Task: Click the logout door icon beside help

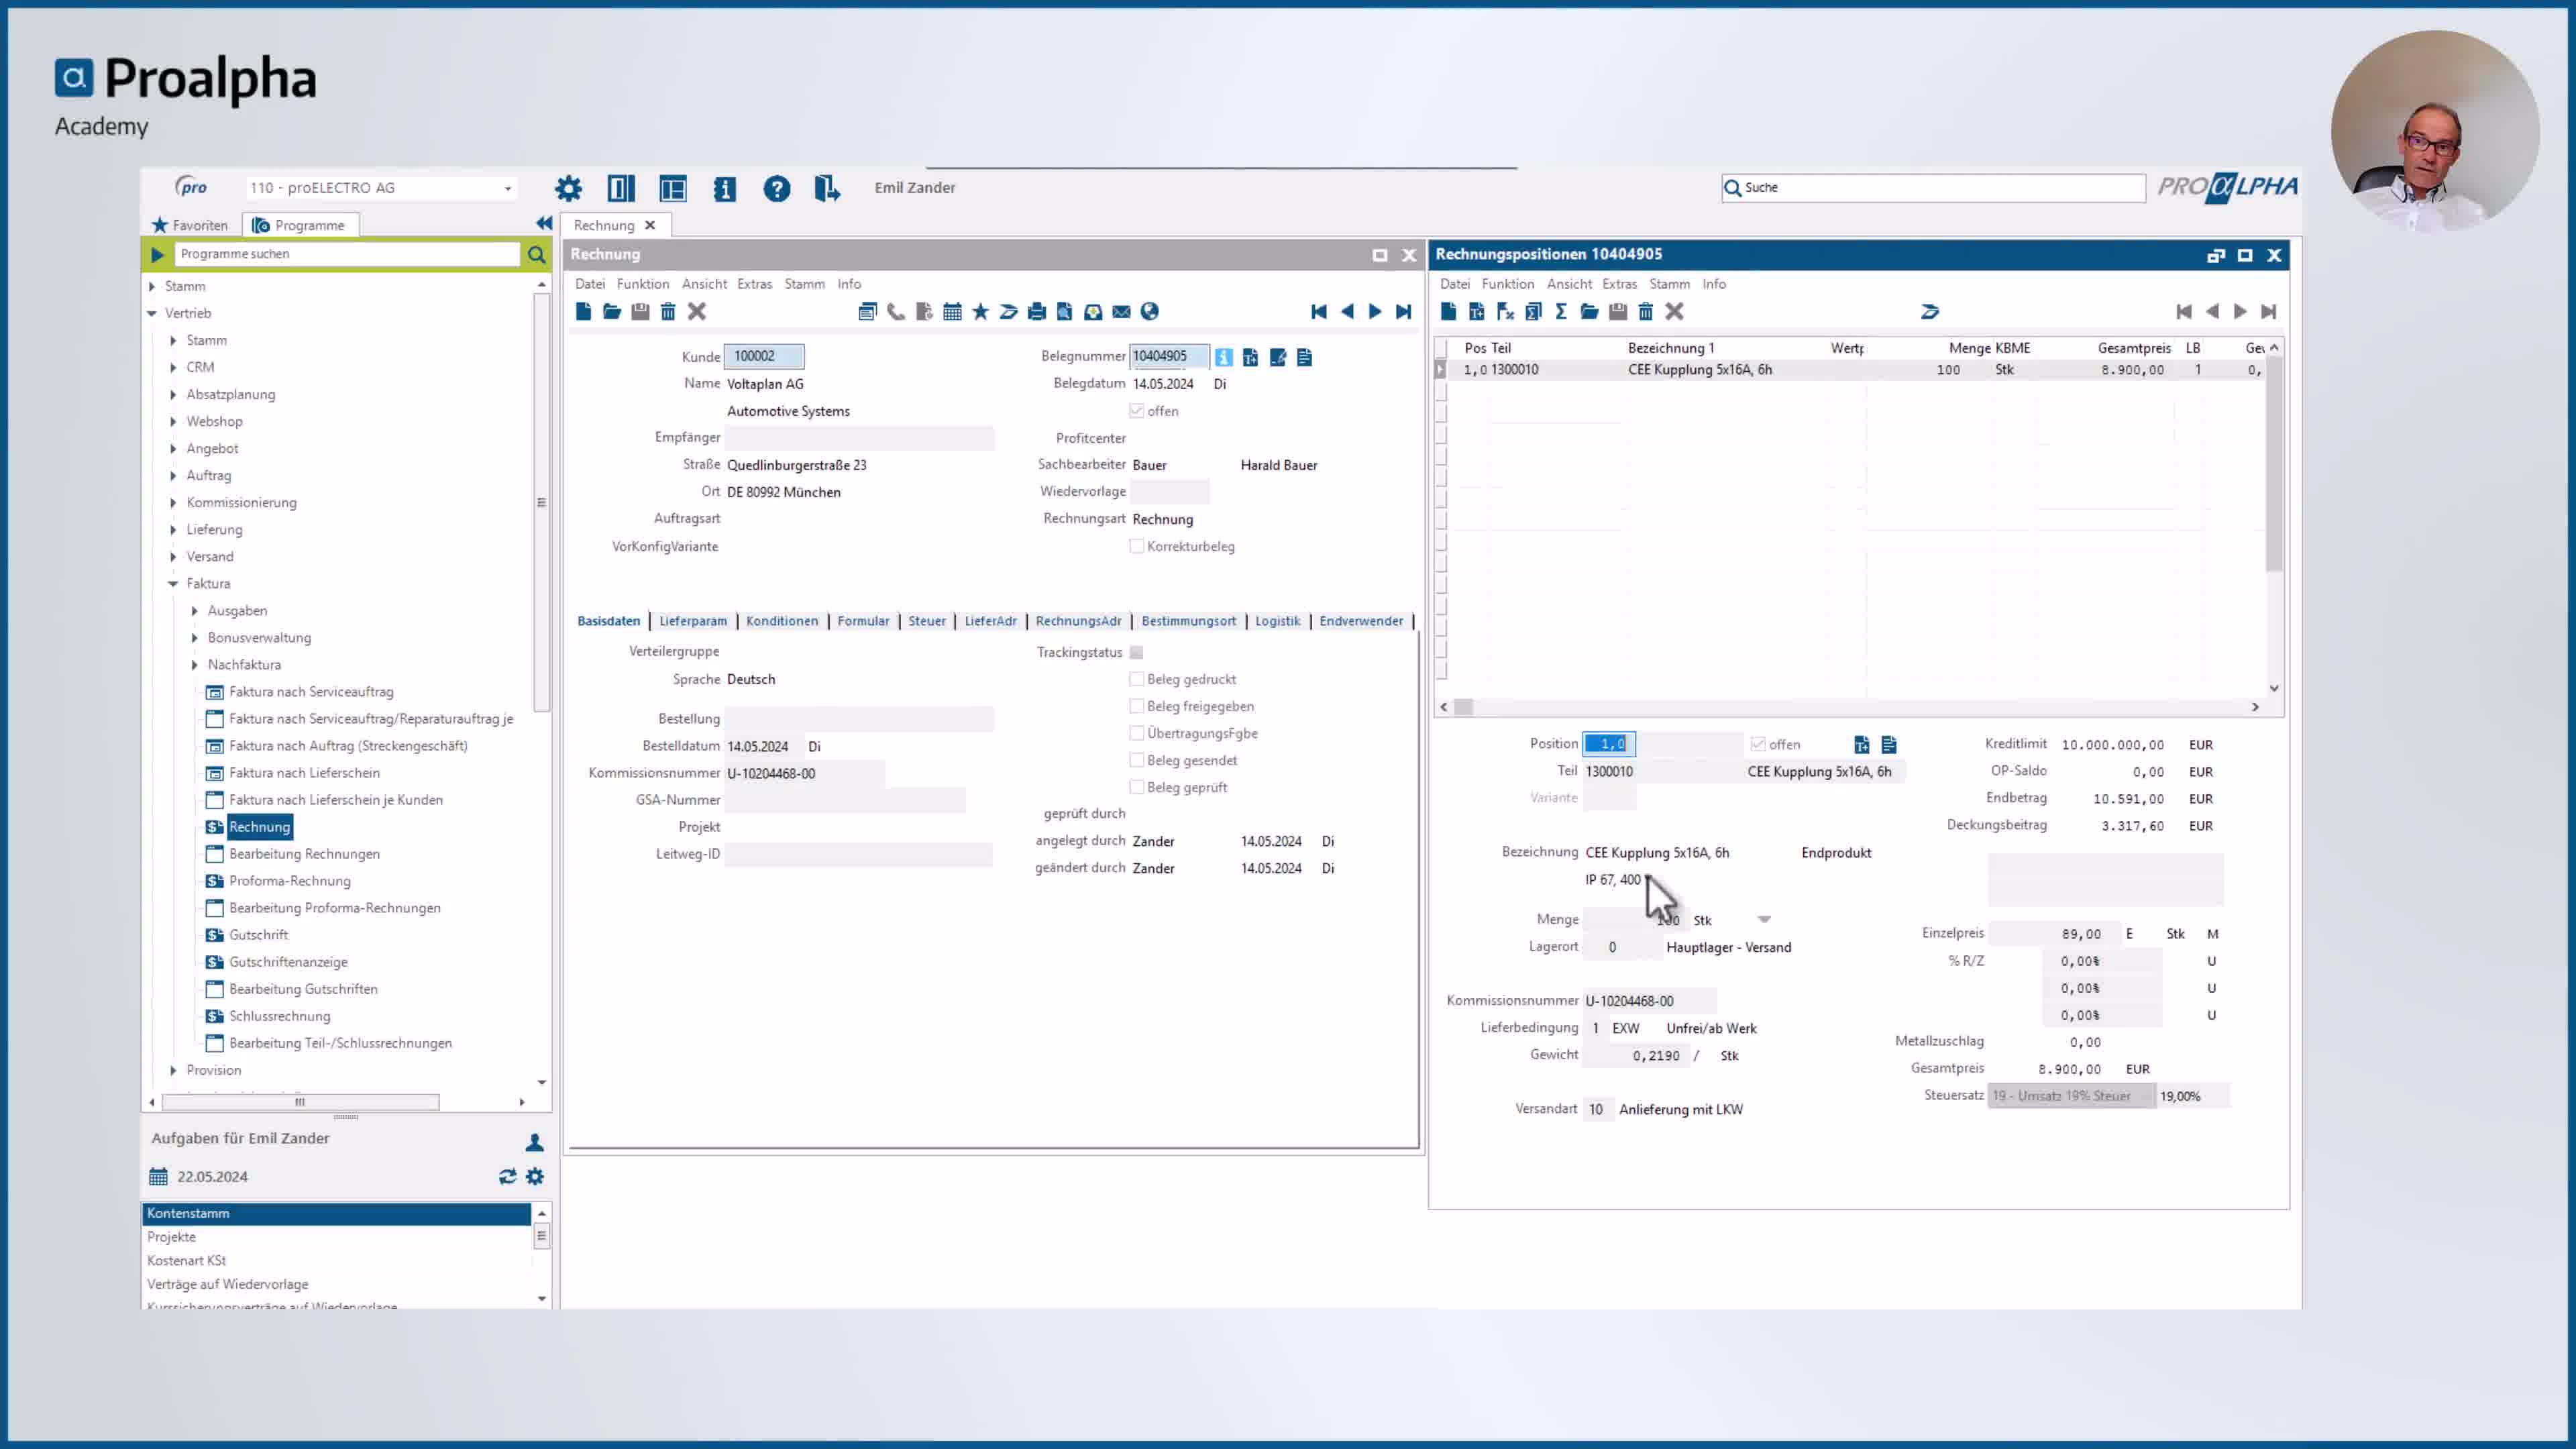Action: point(827,188)
